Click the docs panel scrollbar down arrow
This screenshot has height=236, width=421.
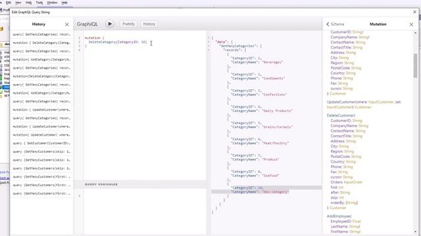click(x=415, y=231)
